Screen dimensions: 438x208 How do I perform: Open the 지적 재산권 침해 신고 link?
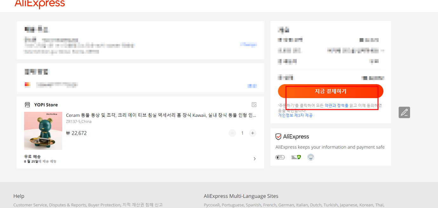coord(143,205)
